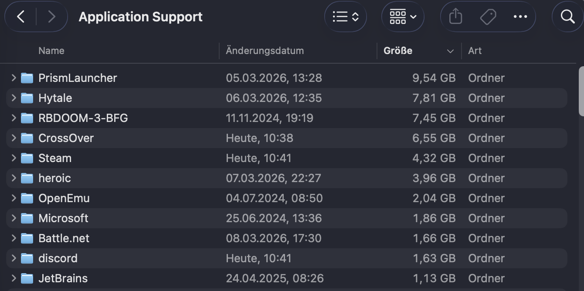584x291 pixels.
Task: Click the forward navigation arrow
Action: click(51, 17)
